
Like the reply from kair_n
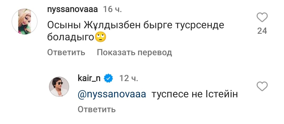(x=262, y=86)
